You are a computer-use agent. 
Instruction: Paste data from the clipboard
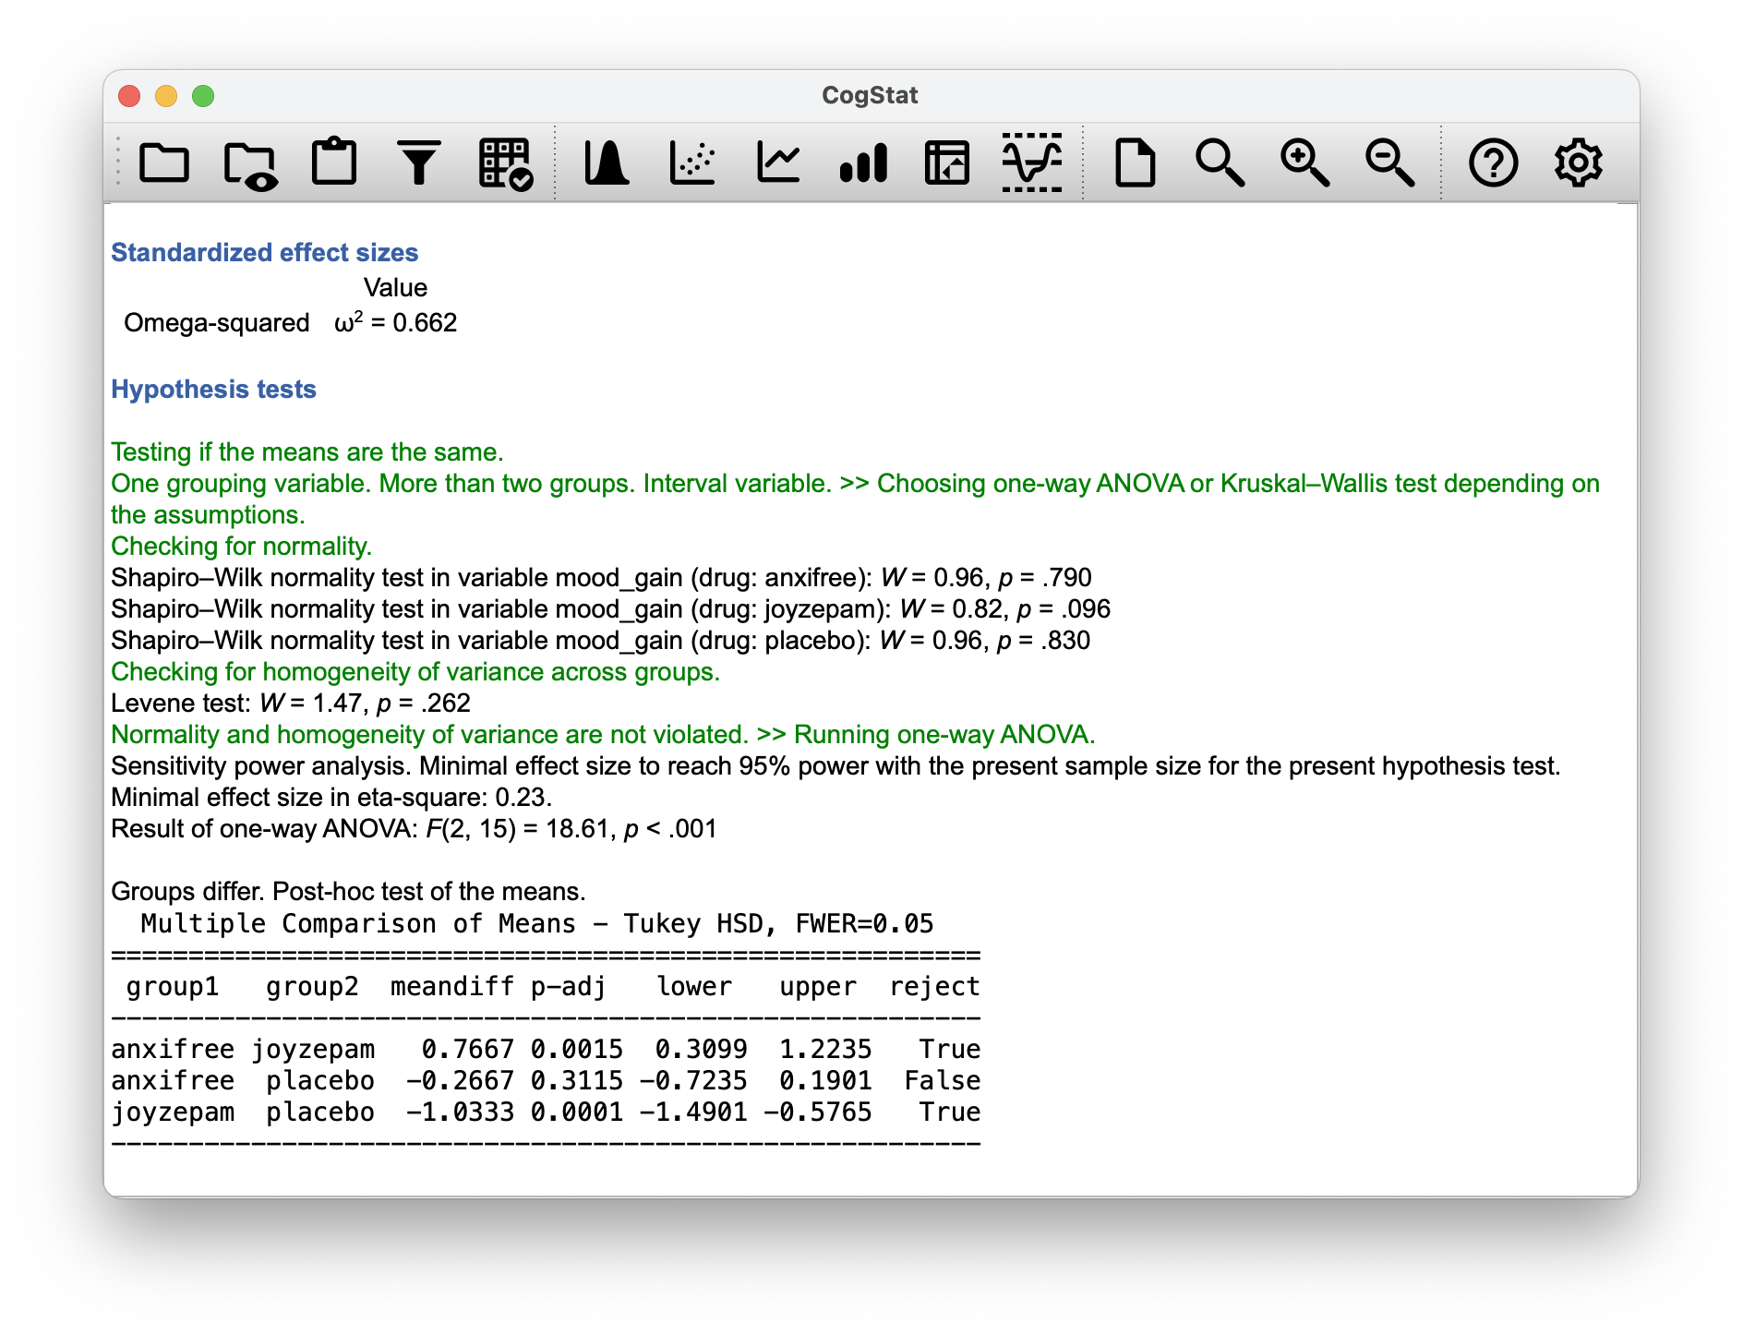tap(335, 162)
